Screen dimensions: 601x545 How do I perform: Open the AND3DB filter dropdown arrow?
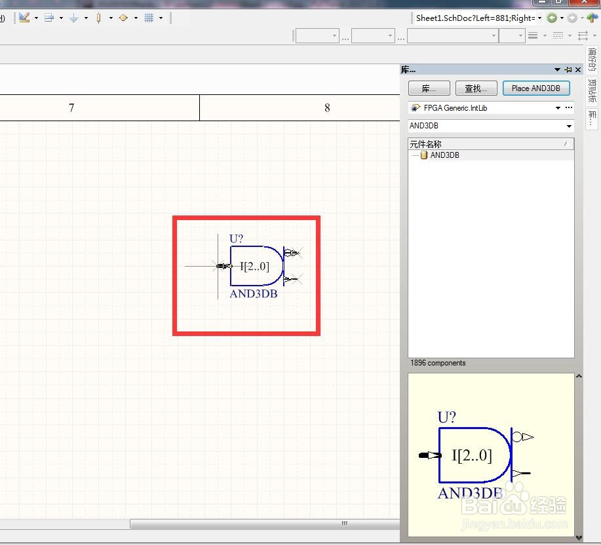569,126
